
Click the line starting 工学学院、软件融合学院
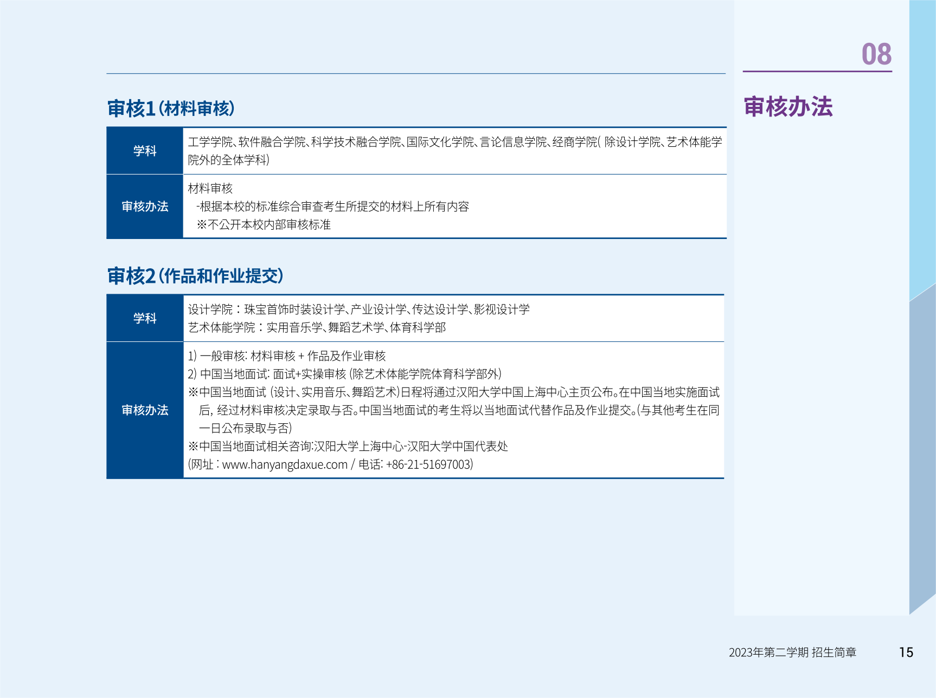(455, 142)
